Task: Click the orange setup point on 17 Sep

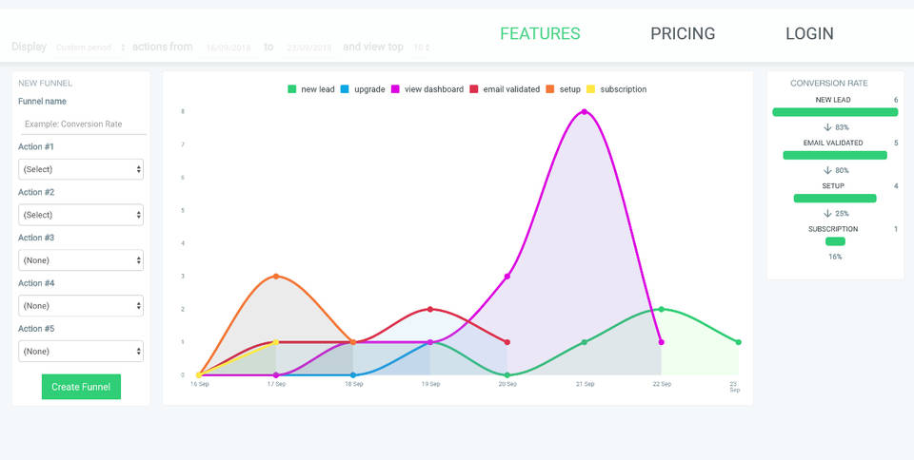Action: (276, 277)
